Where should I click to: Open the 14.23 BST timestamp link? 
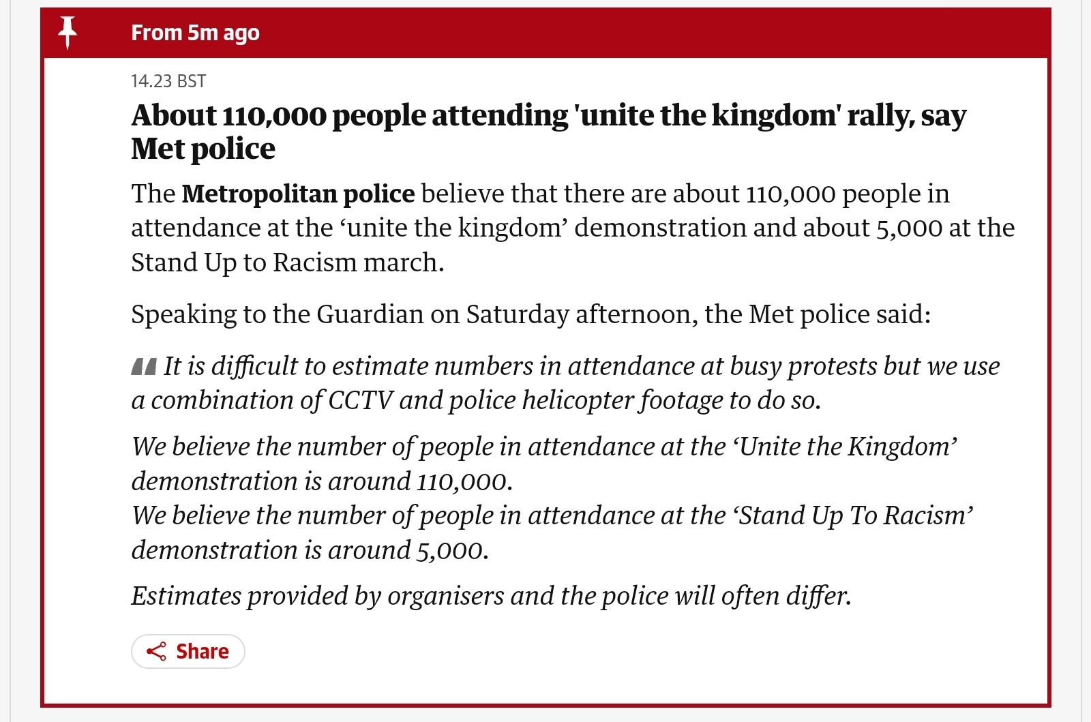coord(168,81)
